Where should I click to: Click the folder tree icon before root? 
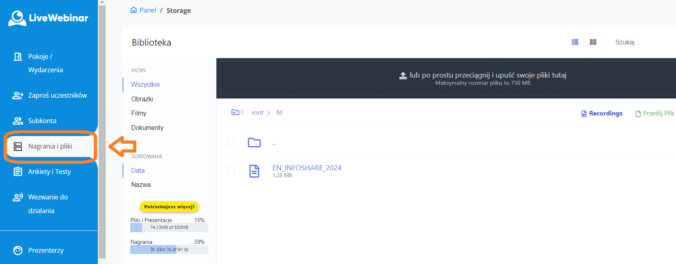[x=235, y=112]
